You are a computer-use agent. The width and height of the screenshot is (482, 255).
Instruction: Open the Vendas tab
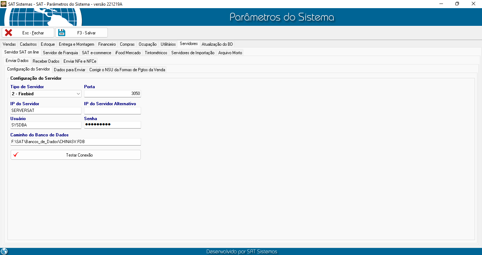[x=9, y=44]
